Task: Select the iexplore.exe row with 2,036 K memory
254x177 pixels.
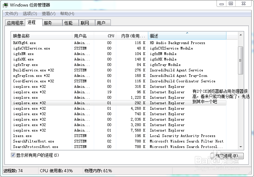Action: pyautogui.click(x=119, y=119)
